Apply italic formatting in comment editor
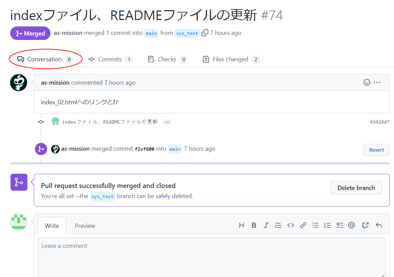The image size is (394, 277). tap(266, 226)
